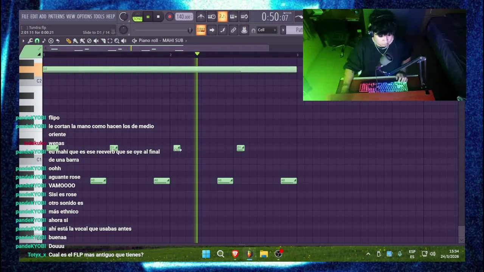The width and height of the screenshot is (484, 272).
Task: Open the VIEW menu
Action: pyautogui.click(x=71, y=17)
